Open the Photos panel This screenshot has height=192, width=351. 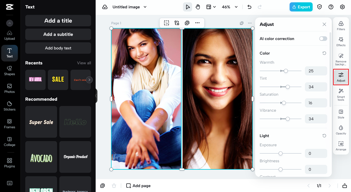[10, 88]
